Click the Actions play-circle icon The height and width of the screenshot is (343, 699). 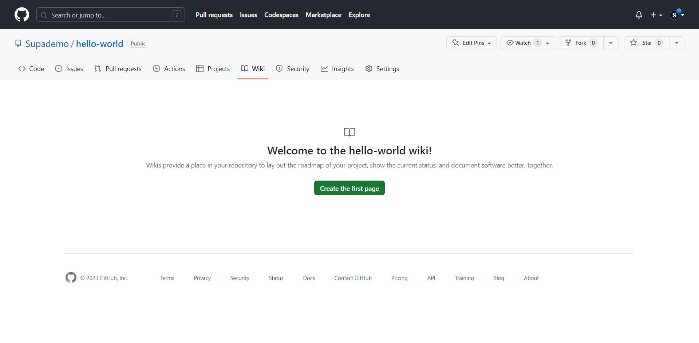click(x=157, y=68)
